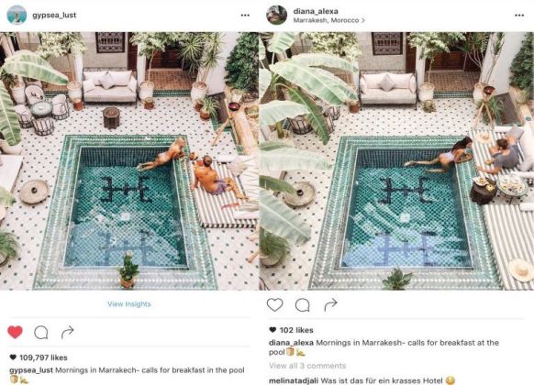Image resolution: width=534 pixels, height=385 pixels.
Task: Tap the diana_alexa pool photo
Action: tap(396, 160)
